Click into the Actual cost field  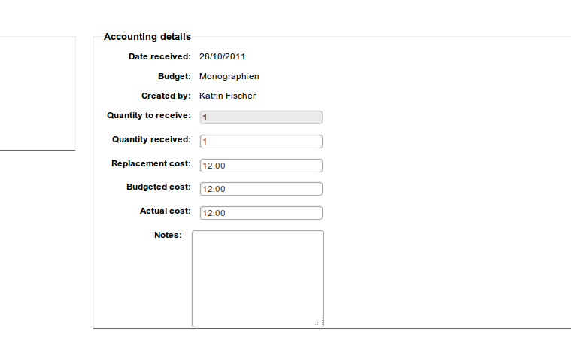tap(260, 213)
